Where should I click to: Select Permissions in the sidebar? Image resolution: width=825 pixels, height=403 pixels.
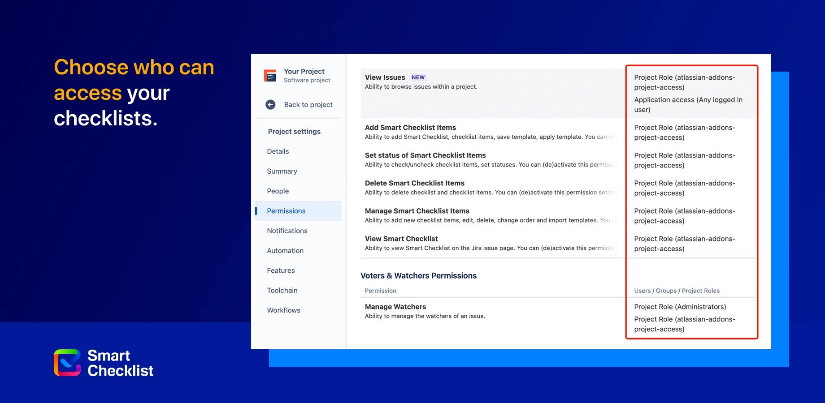(x=286, y=210)
